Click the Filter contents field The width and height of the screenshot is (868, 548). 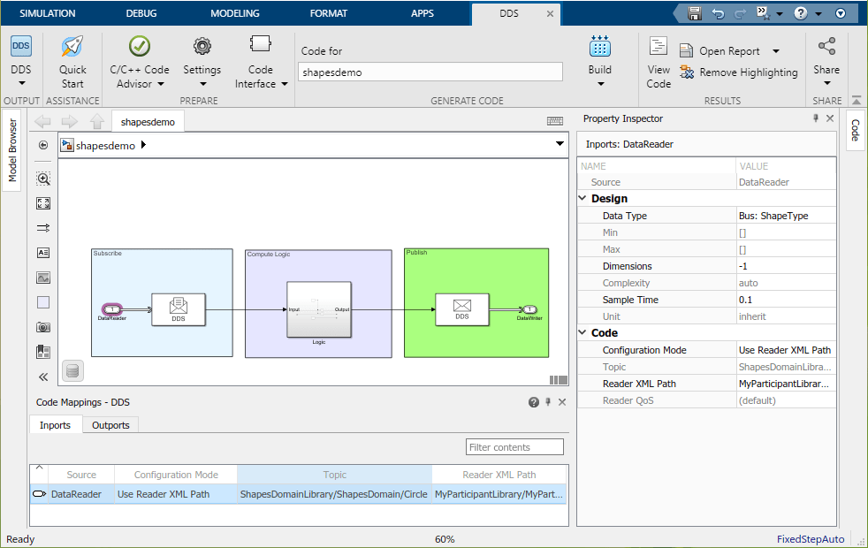(514, 447)
